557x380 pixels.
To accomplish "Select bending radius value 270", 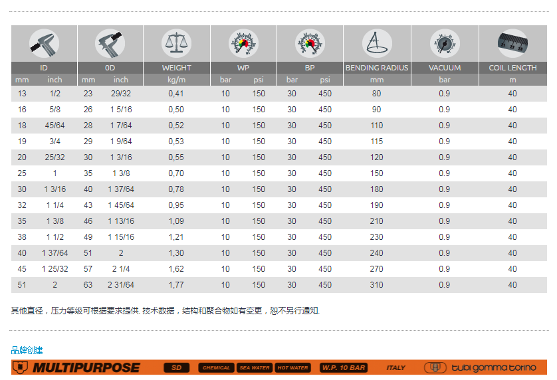I will point(377,269).
